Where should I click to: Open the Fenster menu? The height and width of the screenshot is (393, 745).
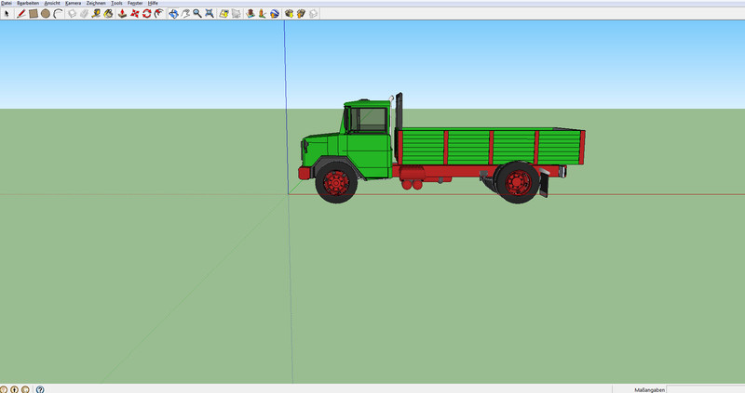click(135, 3)
